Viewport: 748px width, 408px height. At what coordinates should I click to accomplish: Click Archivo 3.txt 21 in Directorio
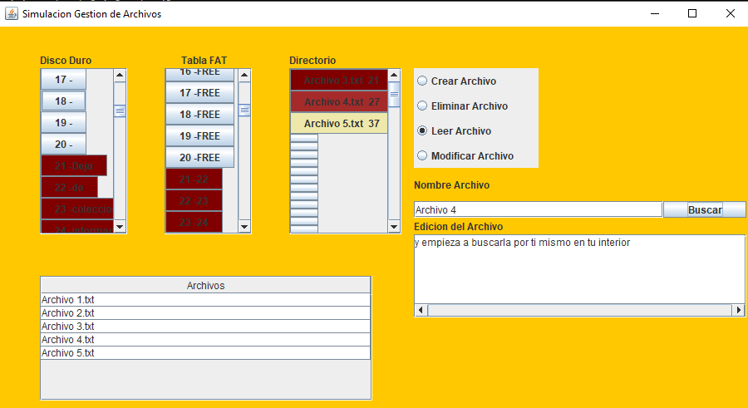click(x=339, y=80)
